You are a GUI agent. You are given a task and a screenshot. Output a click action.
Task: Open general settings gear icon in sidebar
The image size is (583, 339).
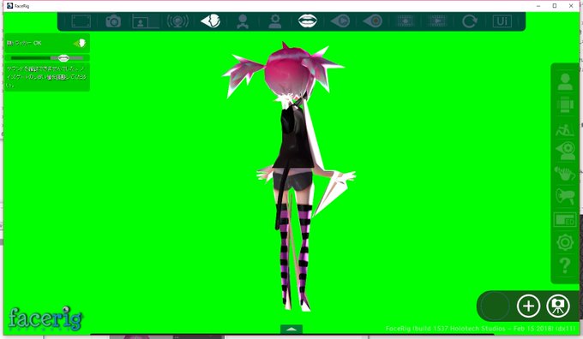point(565,242)
